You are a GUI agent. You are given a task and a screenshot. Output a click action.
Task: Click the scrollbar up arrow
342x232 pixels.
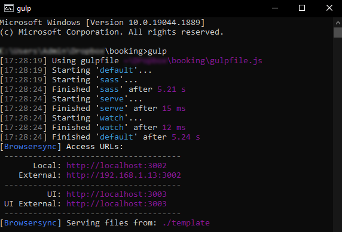coord(338,23)
